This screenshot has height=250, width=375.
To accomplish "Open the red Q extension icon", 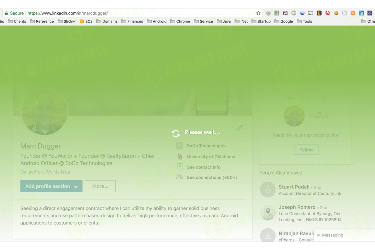I will tap(327, 13).
